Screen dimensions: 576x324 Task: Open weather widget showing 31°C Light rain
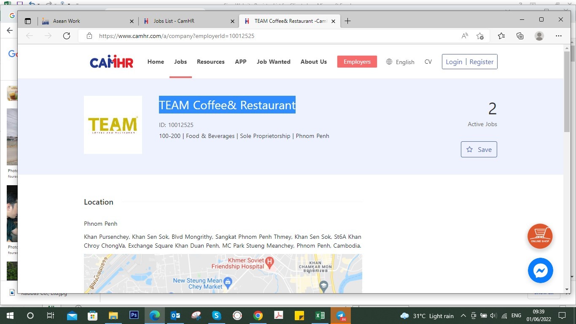click(427, 316)
